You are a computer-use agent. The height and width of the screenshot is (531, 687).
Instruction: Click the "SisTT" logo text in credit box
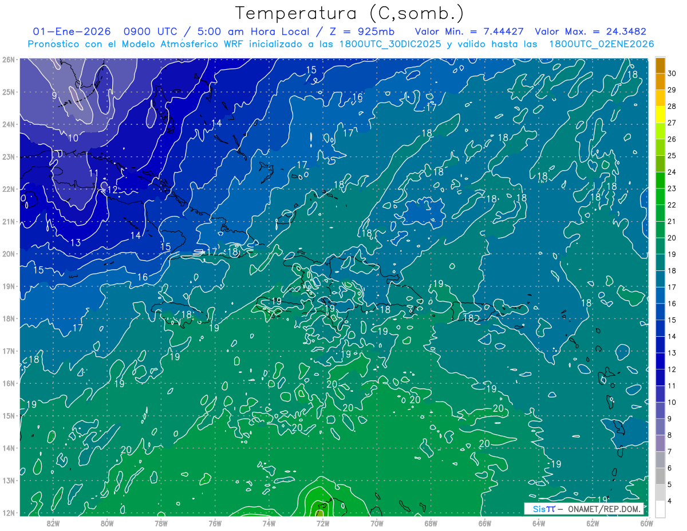coord(544,509)
